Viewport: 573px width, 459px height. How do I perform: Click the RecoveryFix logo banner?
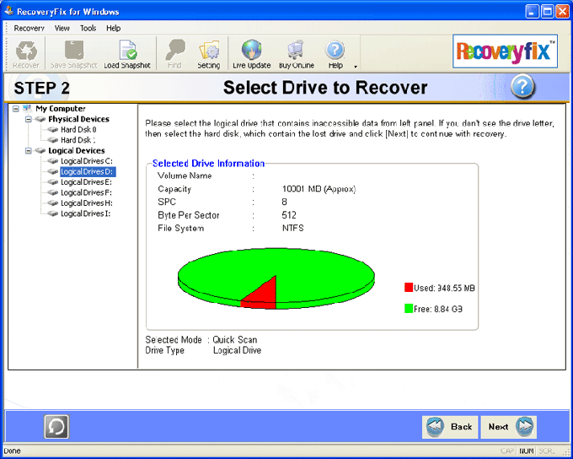click(505, 51)
